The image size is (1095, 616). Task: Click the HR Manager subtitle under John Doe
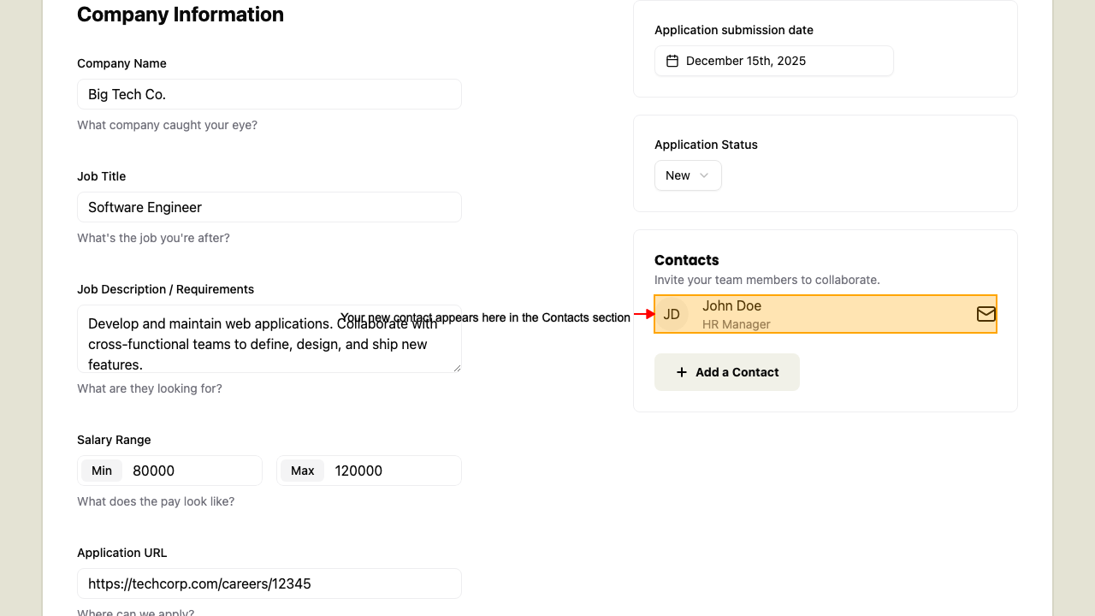point(736,324)
